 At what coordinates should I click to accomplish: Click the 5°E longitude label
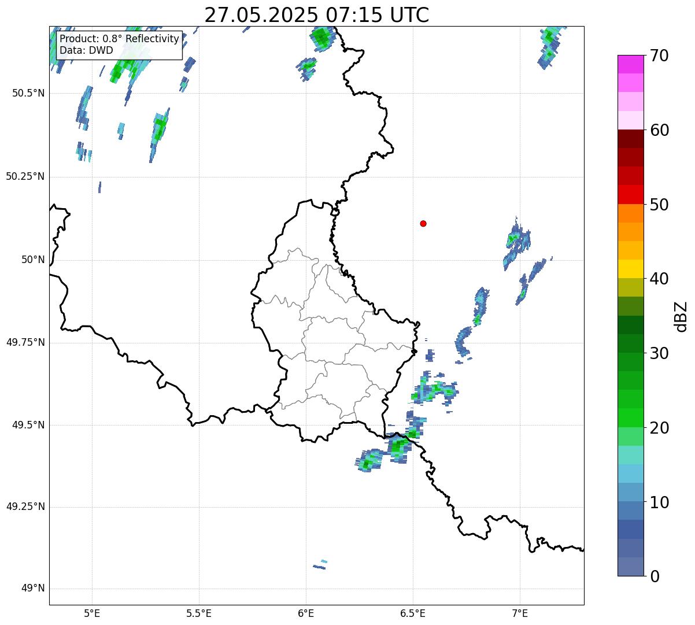(92, 613)
